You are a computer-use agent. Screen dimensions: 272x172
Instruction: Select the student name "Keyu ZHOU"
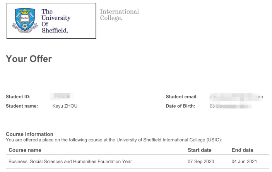click(x=65, y=106)
